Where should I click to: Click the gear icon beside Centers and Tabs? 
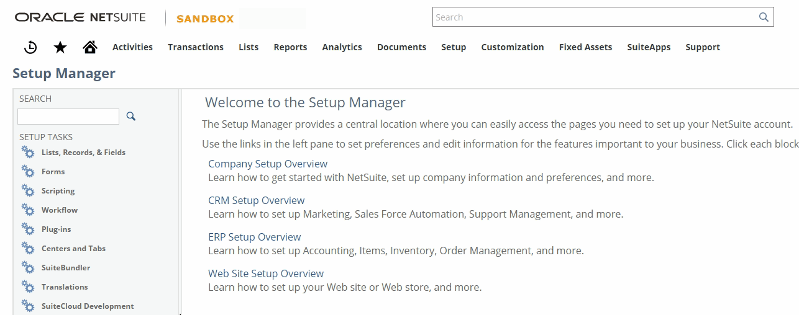coord(28,249)
